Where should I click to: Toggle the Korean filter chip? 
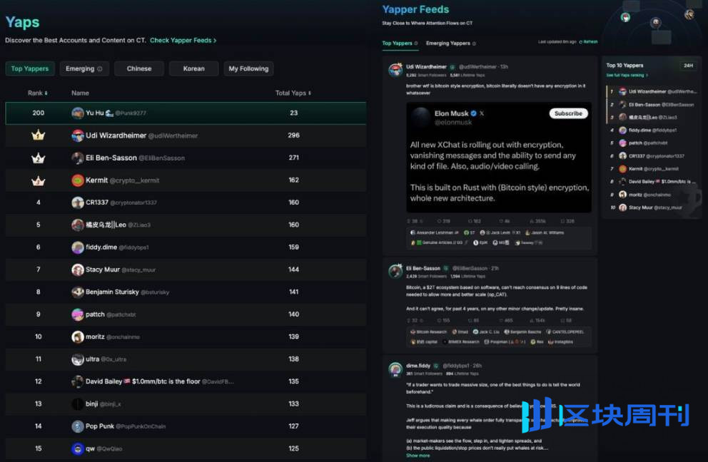pyautogui.click(x=193, y=68)
